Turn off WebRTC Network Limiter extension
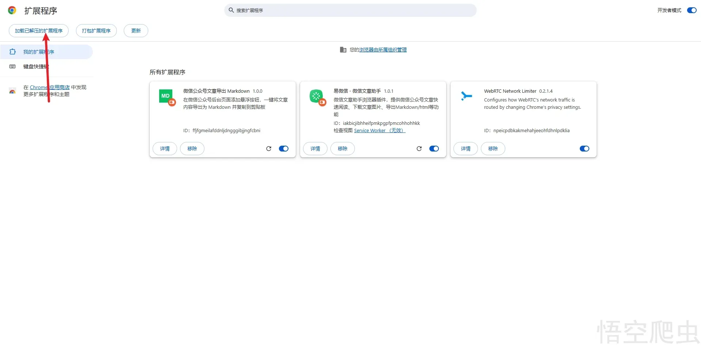Viewport: 701px width, 345px height. click(x=584, y=149)
